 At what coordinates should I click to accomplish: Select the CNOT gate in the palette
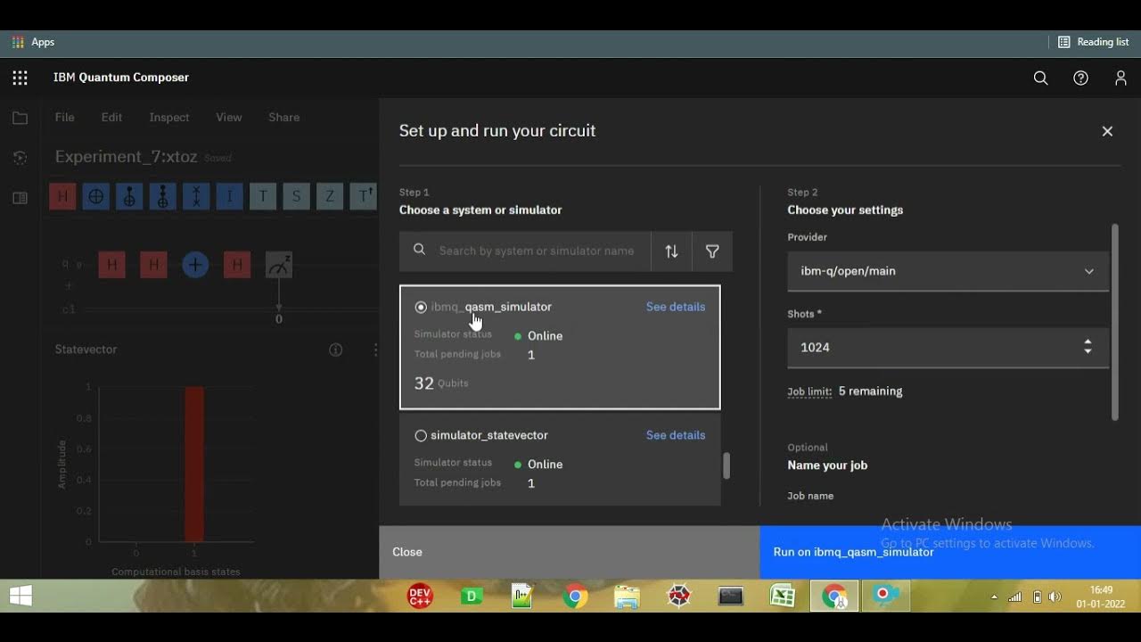tap(129, 196)
